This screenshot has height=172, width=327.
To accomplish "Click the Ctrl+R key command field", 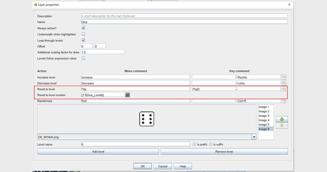I will 259,101.
